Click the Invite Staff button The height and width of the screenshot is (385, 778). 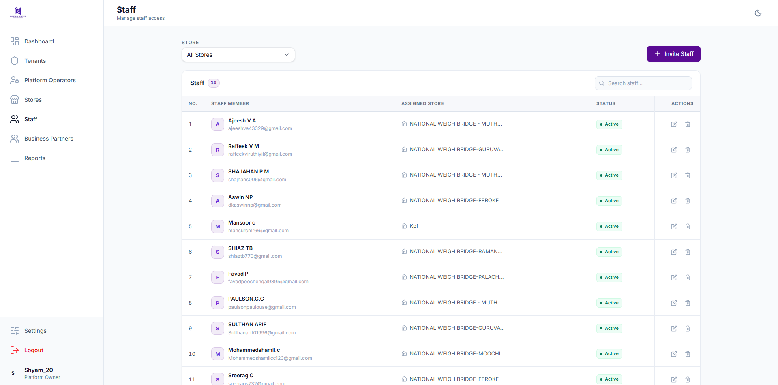(x=673, y=54)
